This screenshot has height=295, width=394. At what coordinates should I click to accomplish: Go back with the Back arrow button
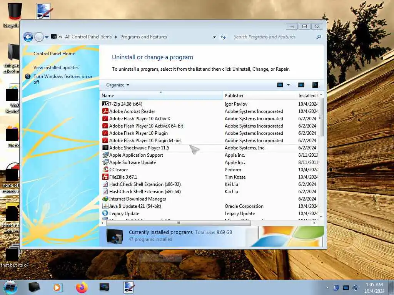click(x=28, y=37)
